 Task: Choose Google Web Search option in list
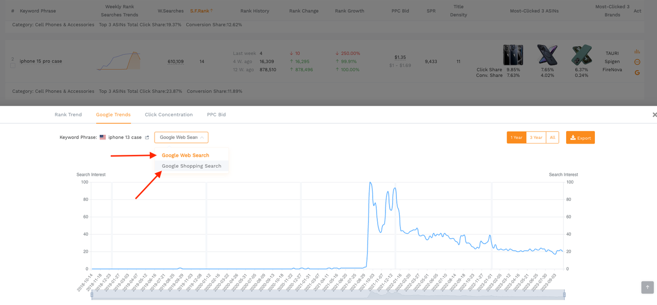tap(185, 155)
